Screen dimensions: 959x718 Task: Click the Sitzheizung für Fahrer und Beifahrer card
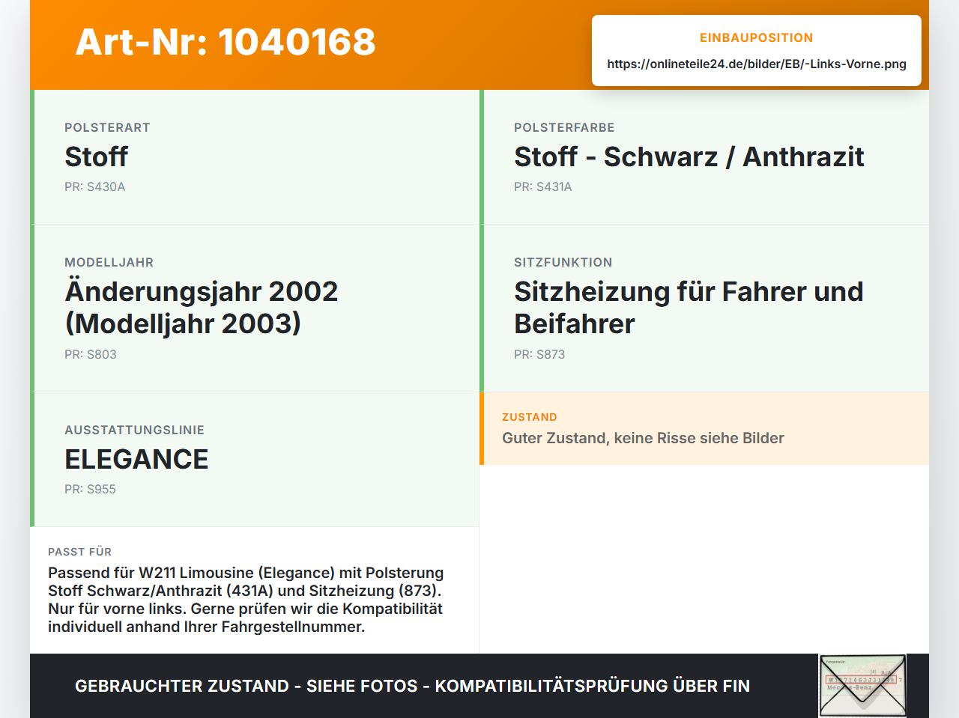click(x=704, y=308)
